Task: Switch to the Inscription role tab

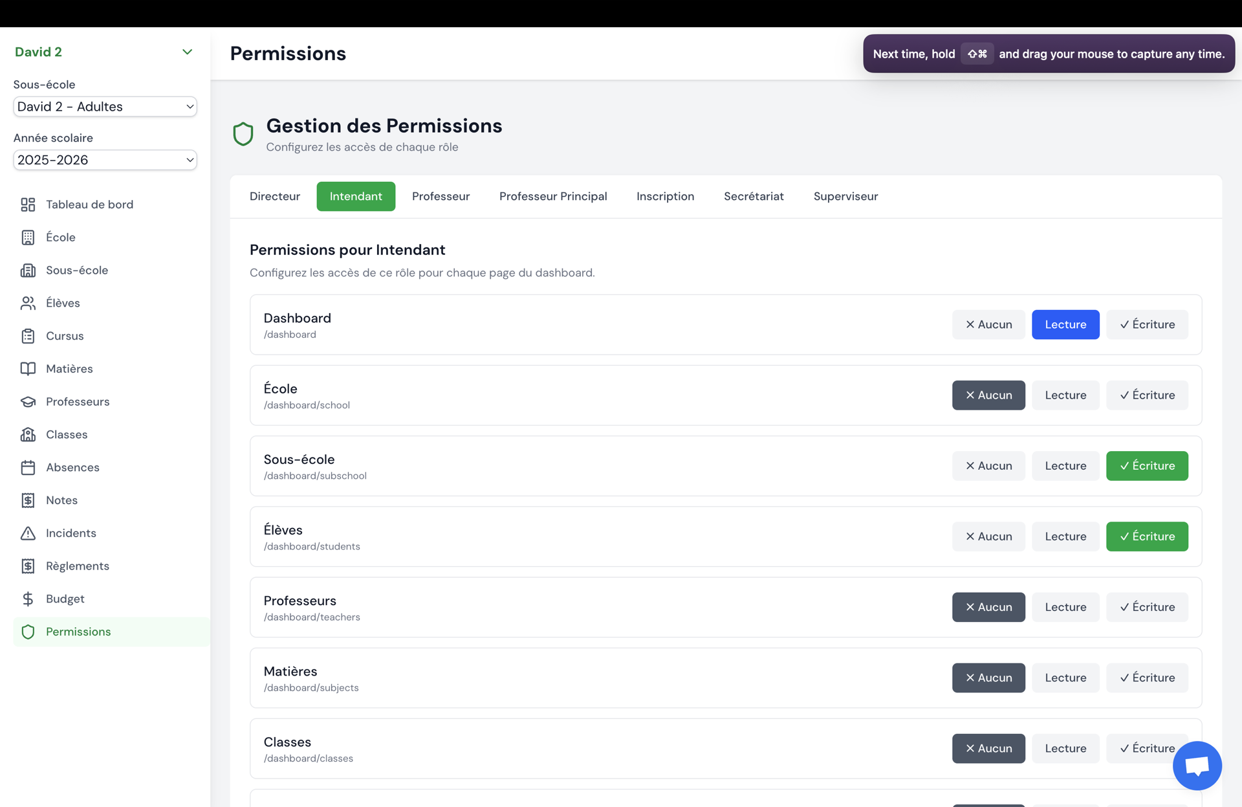Action: 665,197
